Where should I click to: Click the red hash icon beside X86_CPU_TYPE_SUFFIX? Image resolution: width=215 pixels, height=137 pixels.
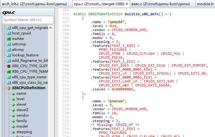[x=9, y=66]
